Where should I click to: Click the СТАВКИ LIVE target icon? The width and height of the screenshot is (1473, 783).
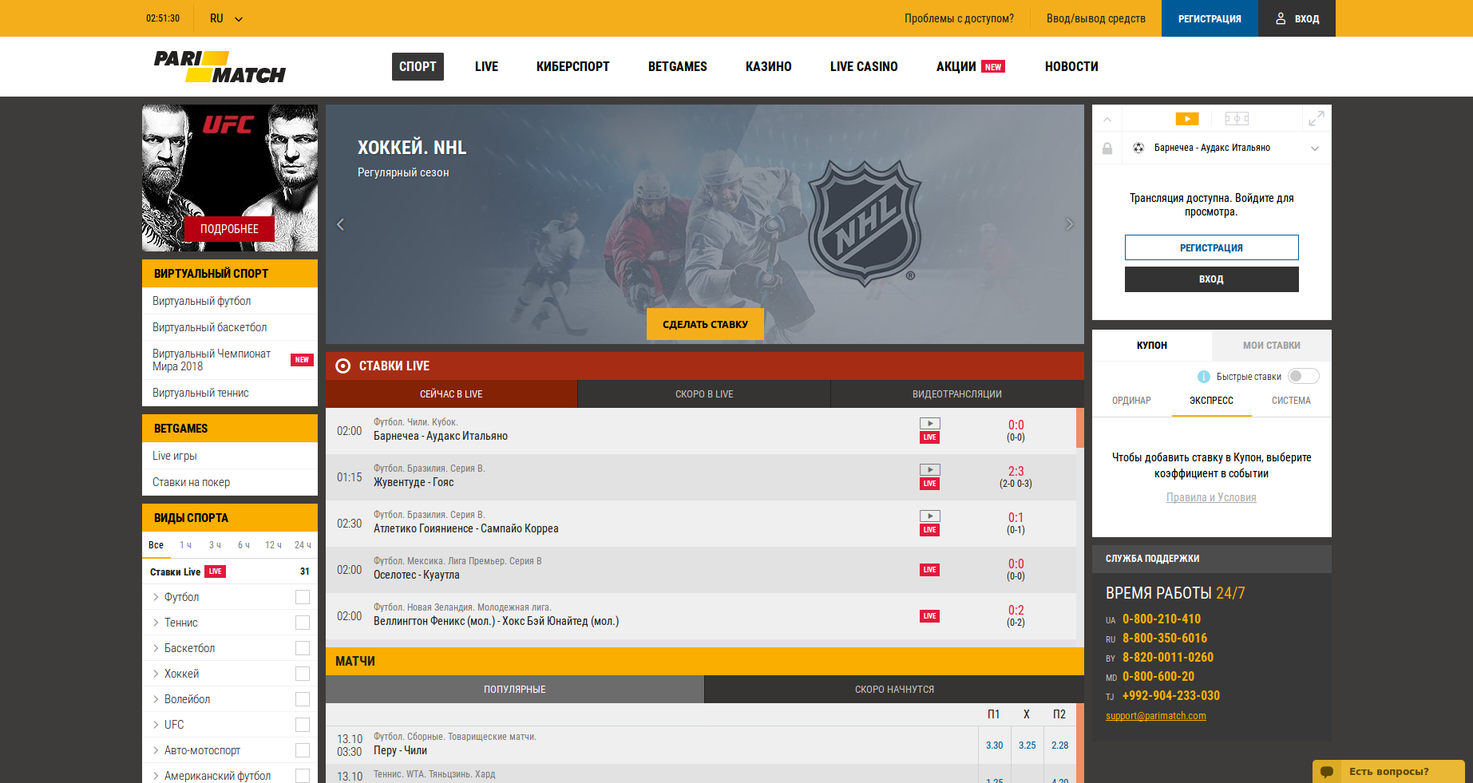pos(343,366)
